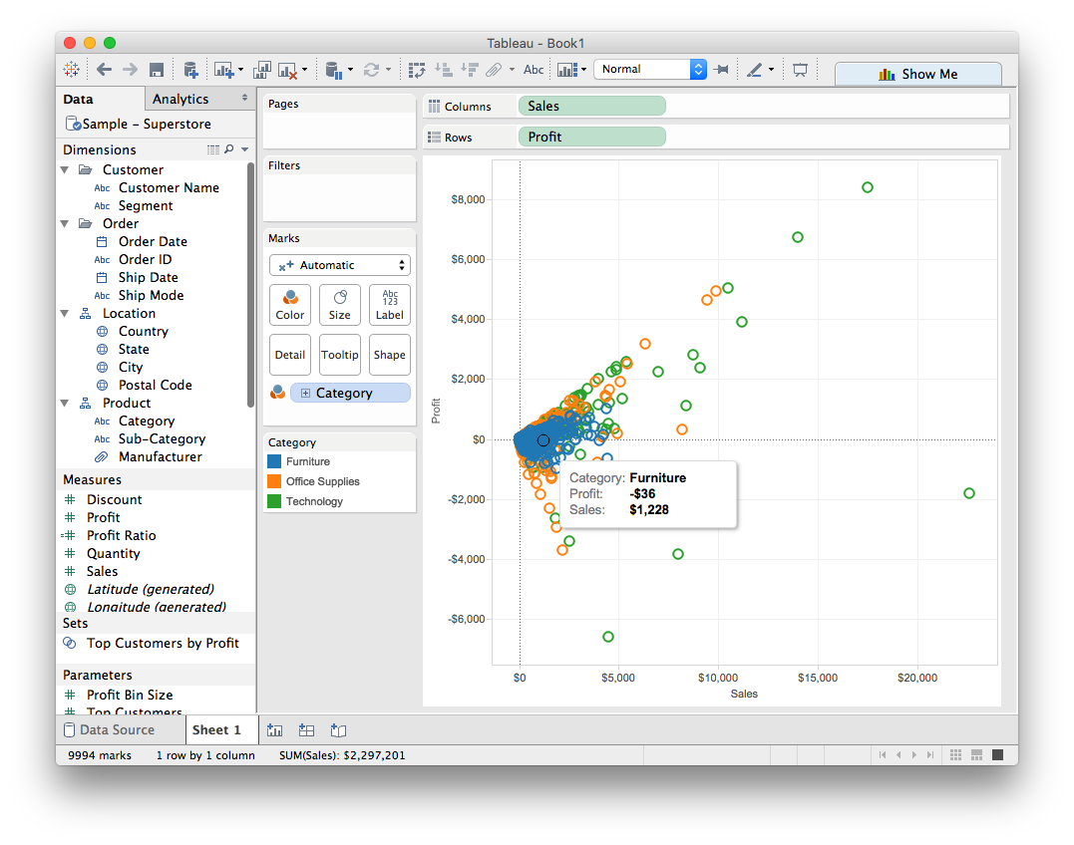Show sheet sorter grid icon in status bar
Image resolution: width=1074 pixels, height=845 pixels.
pyautogui.click(x=956, y=754)
